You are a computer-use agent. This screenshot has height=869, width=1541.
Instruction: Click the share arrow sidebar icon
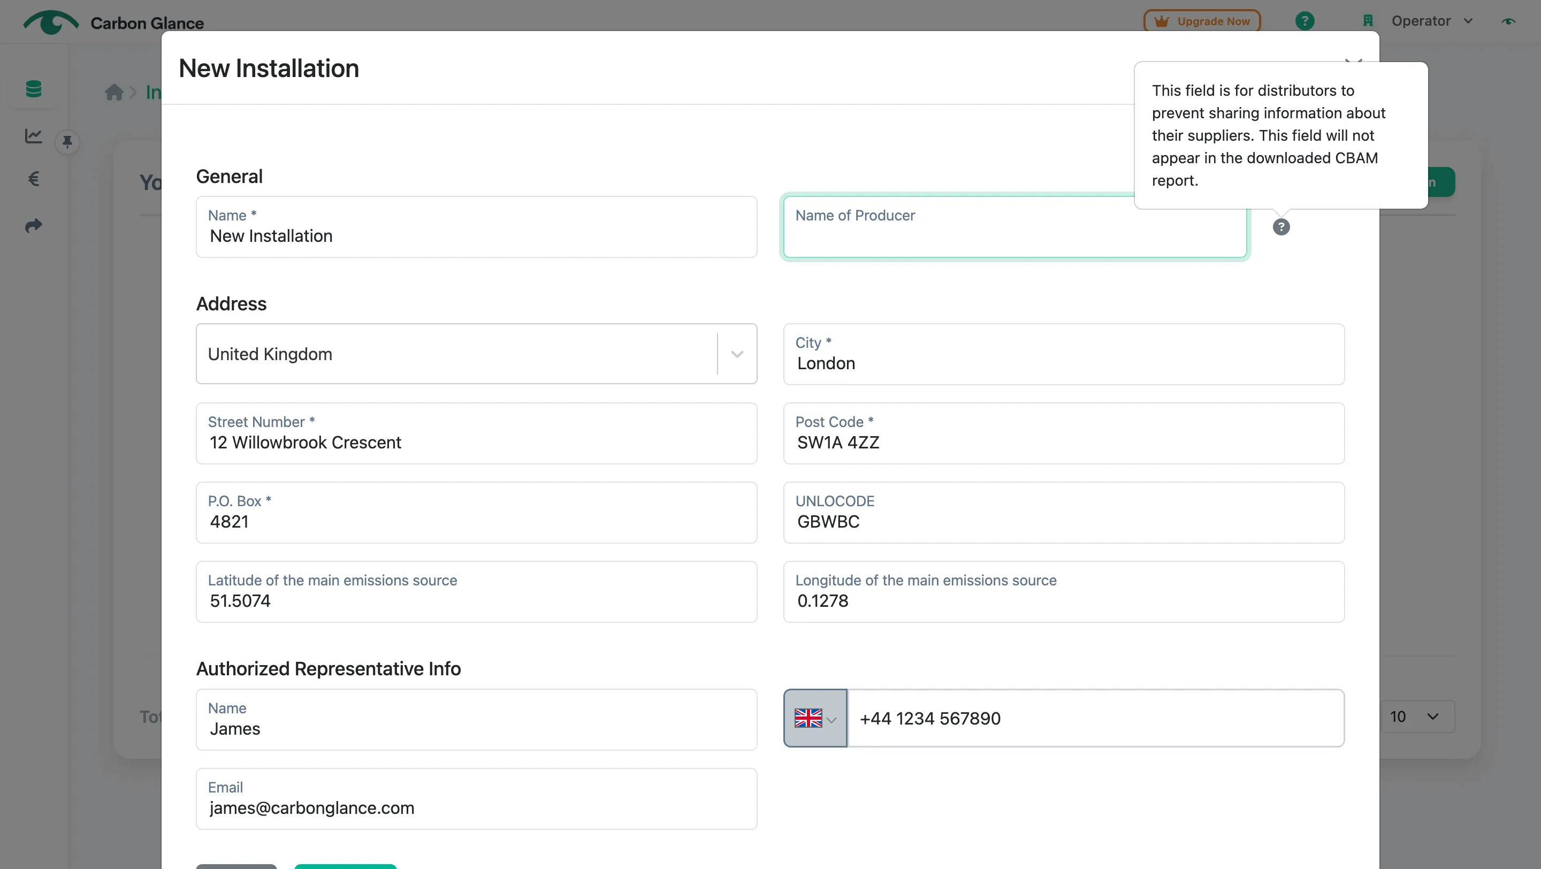click(34, 225)
